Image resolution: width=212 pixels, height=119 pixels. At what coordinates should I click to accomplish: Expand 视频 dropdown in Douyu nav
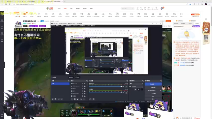78,8
